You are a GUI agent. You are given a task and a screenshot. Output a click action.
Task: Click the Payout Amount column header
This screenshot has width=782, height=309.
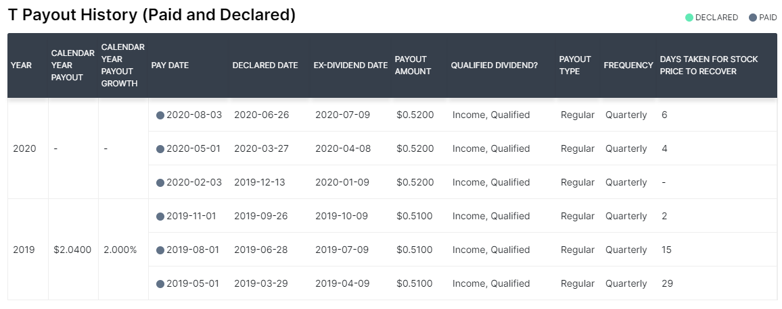coord(413,65)
